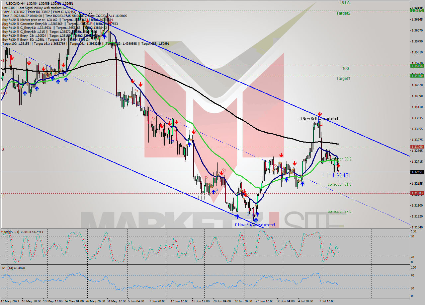Click the red sell arrow above 'New Sell wave started'
425x305 pixels.
pyautogui.click(x=320, y=114)
